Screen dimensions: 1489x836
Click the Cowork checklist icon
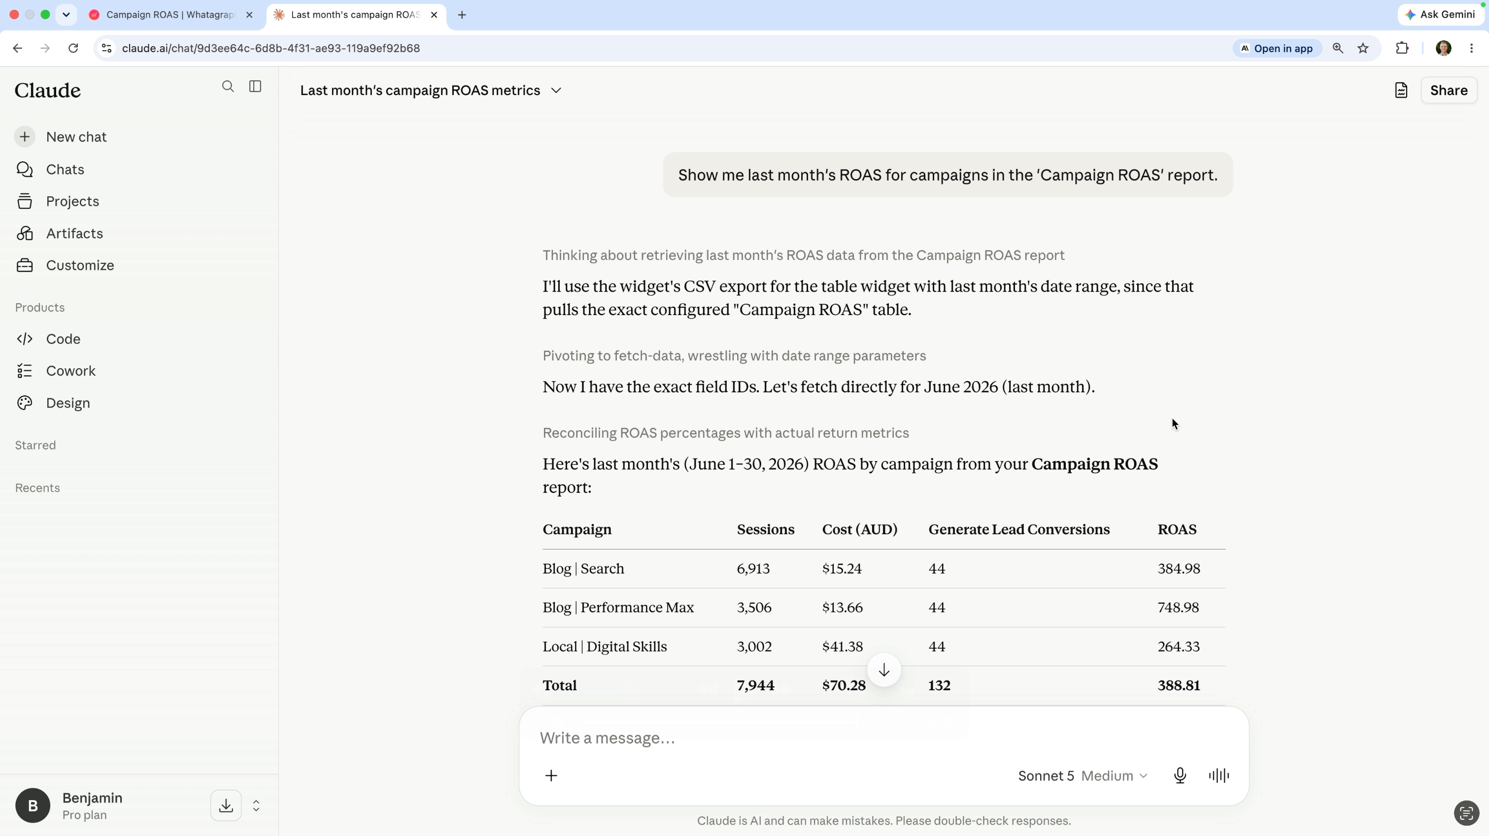[24, 371]
